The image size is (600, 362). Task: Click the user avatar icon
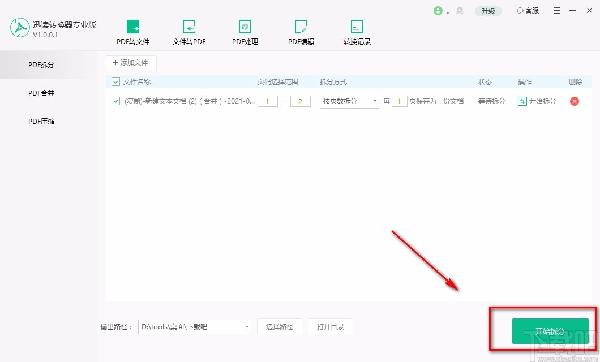pyautogui.click(x=439, y=10)
